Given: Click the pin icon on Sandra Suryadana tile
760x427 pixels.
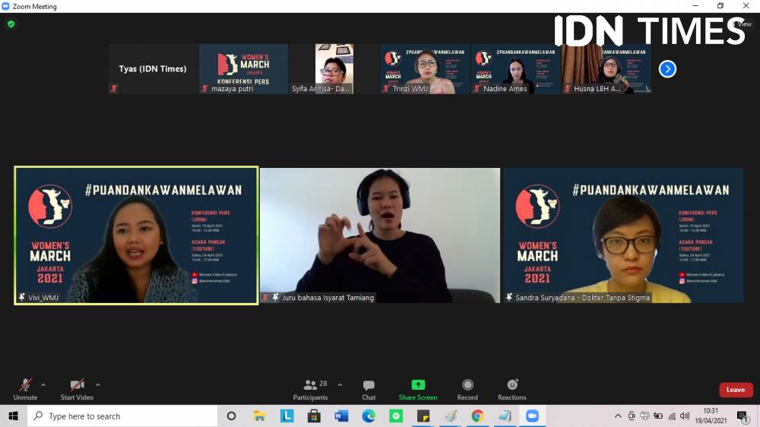Looking at the screenshot, I should [509, 297].
